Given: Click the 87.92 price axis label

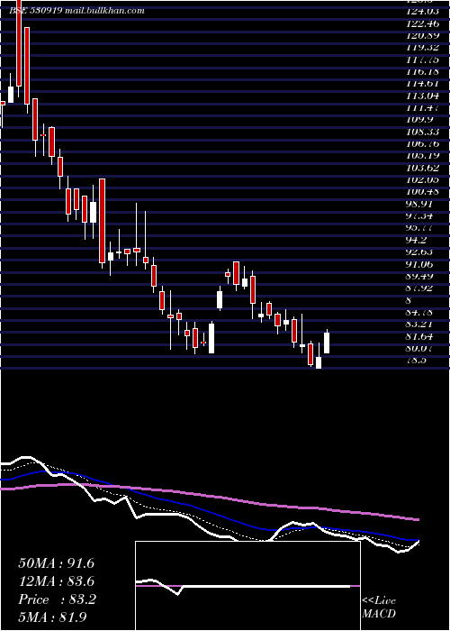Looking at the screenshot, I should coord(420,288).
